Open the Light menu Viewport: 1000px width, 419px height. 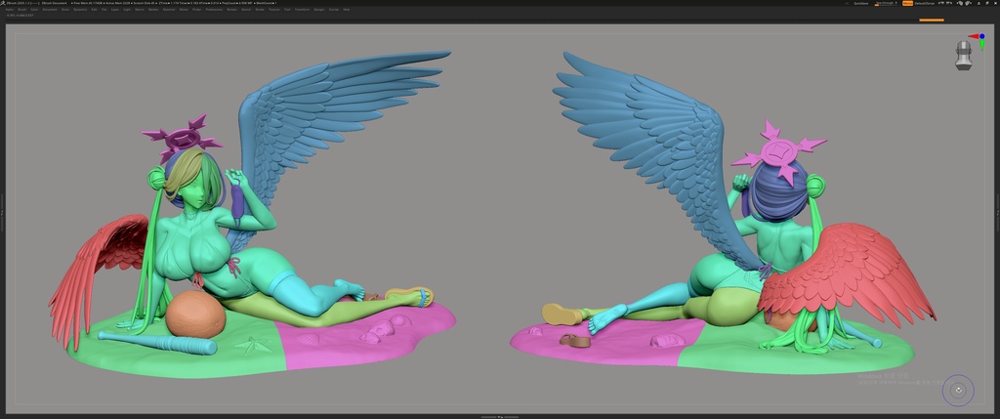tap(126, 10)
